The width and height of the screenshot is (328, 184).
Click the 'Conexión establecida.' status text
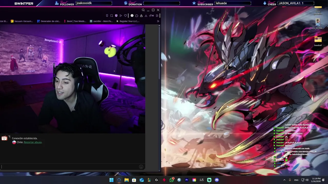(25, 138)
